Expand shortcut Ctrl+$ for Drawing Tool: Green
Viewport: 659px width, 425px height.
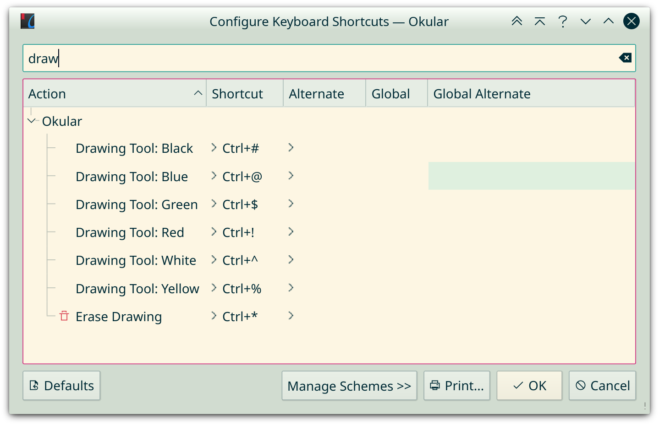pos(214,204)
